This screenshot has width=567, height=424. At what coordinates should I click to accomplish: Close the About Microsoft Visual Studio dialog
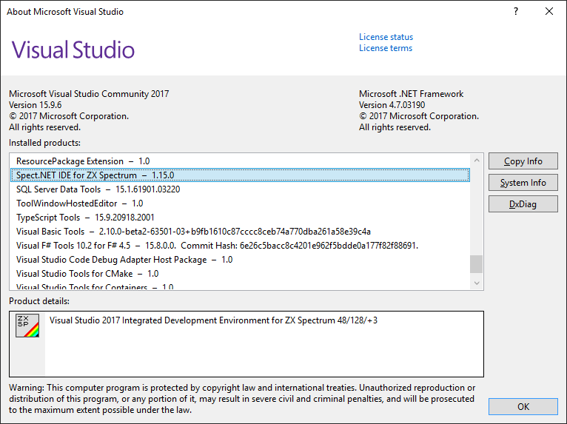point(549,11)
